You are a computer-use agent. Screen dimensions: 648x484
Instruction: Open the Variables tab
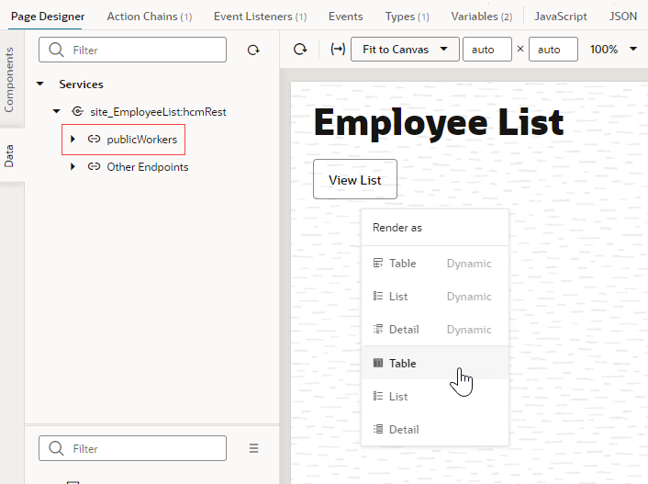(x=482, y=17)
